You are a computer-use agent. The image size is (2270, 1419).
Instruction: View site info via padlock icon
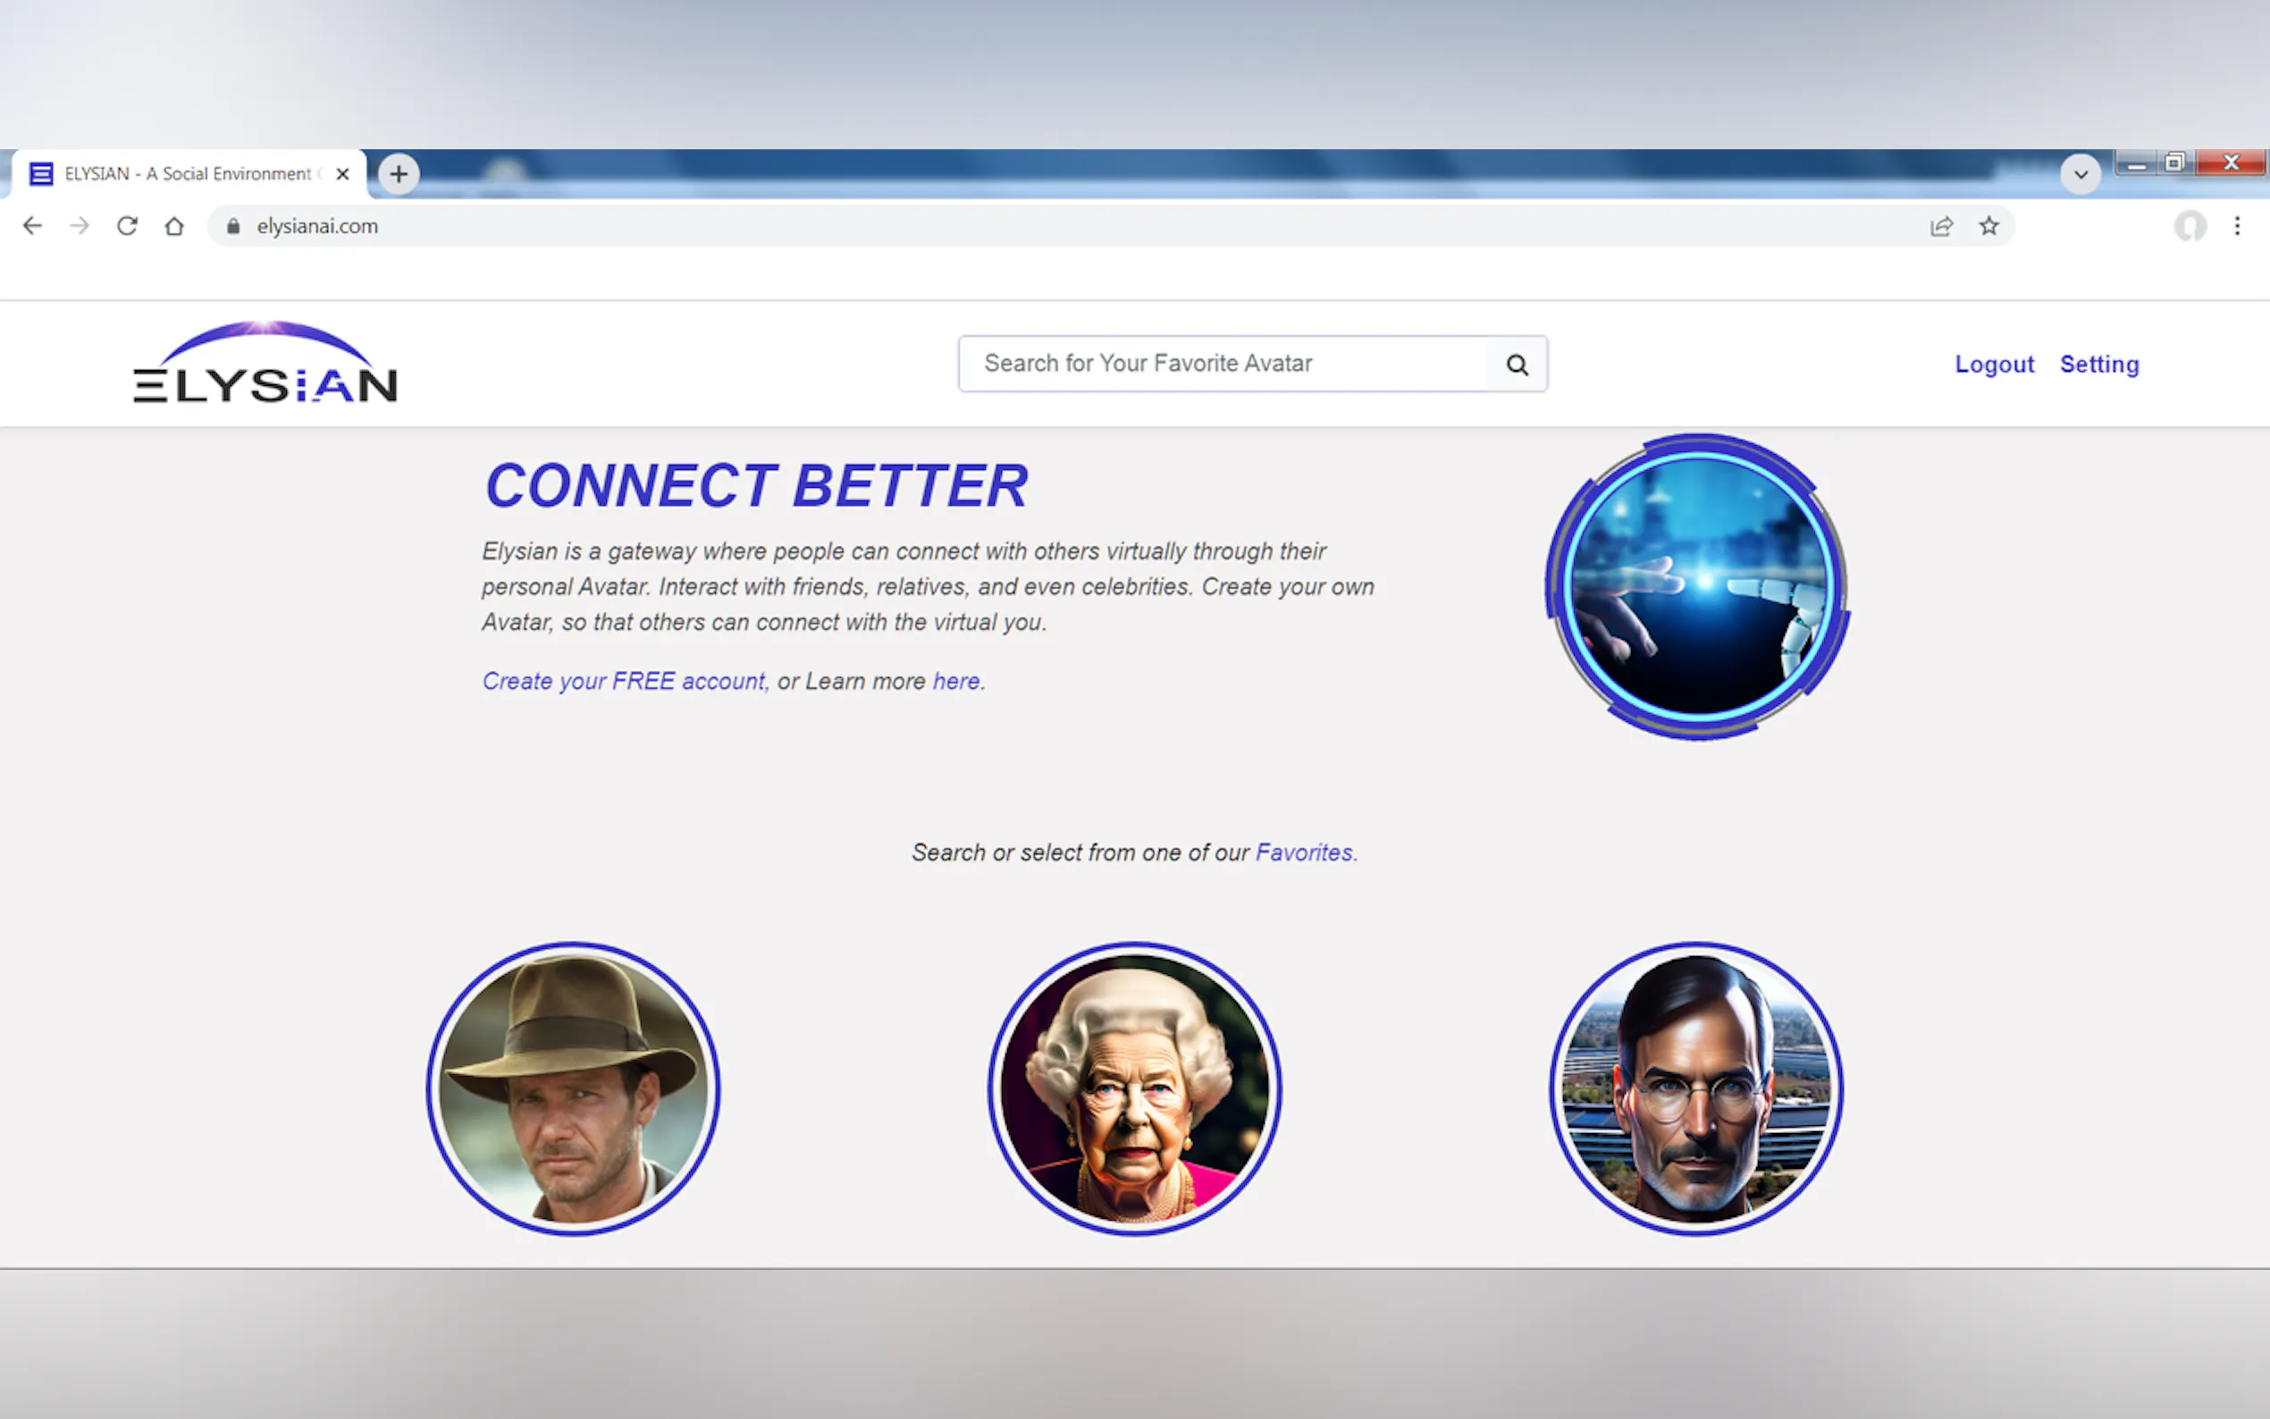[x=233, y=226]
